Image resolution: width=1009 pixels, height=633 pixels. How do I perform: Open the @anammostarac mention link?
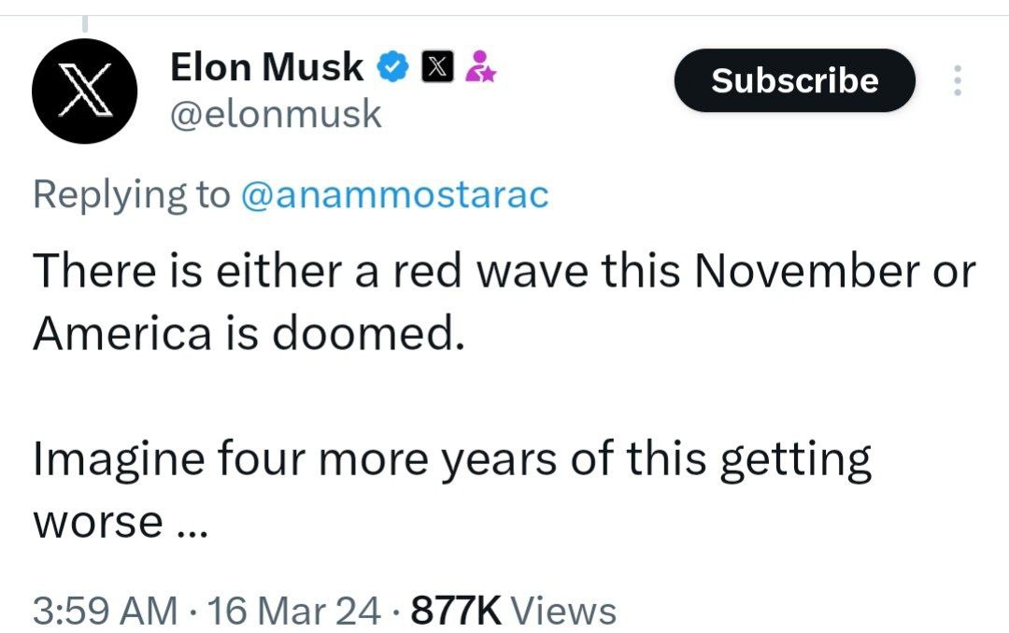pos(394,194)
